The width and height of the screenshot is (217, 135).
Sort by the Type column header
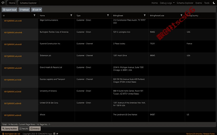[78, 16]
